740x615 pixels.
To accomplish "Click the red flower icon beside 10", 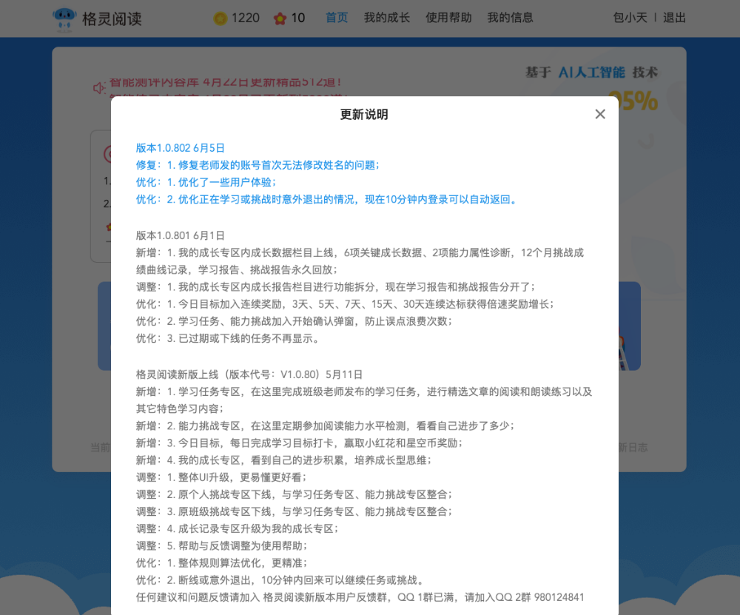I will 280,19.
